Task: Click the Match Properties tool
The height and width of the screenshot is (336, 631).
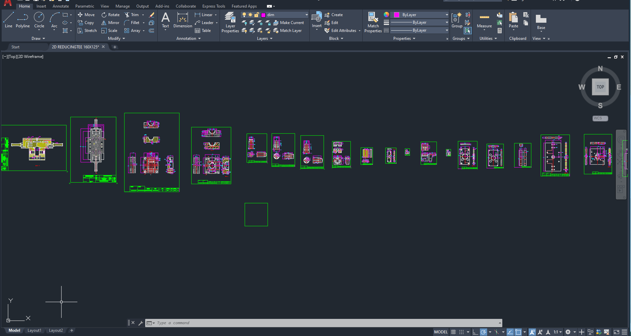Action: click(x=373, y=22)
